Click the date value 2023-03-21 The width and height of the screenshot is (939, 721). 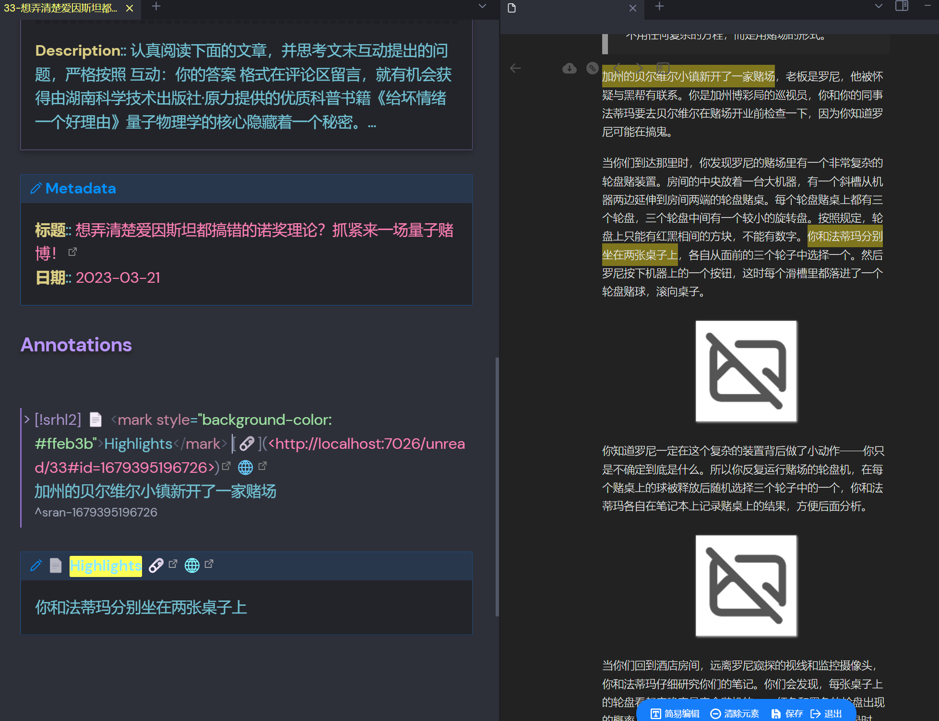118,277
